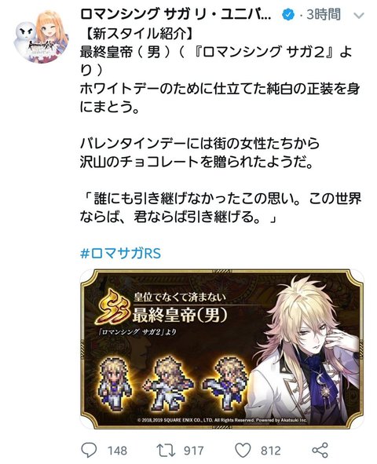Open the share icon
The height and width of the screenshot is (464, 377).
pyautogui.click(x=320, y=450)
